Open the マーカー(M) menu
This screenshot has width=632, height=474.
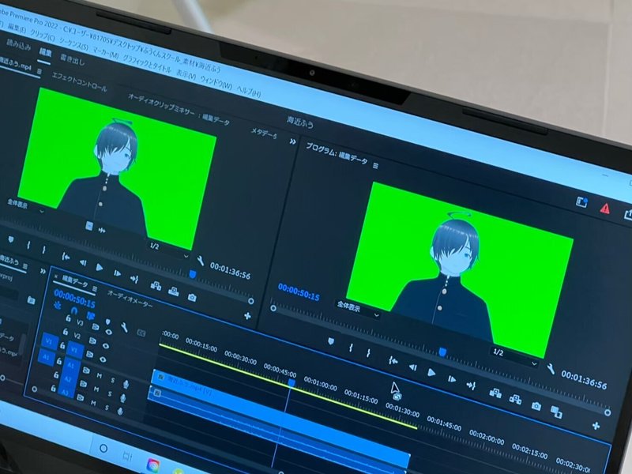click(x=106, y=53)
